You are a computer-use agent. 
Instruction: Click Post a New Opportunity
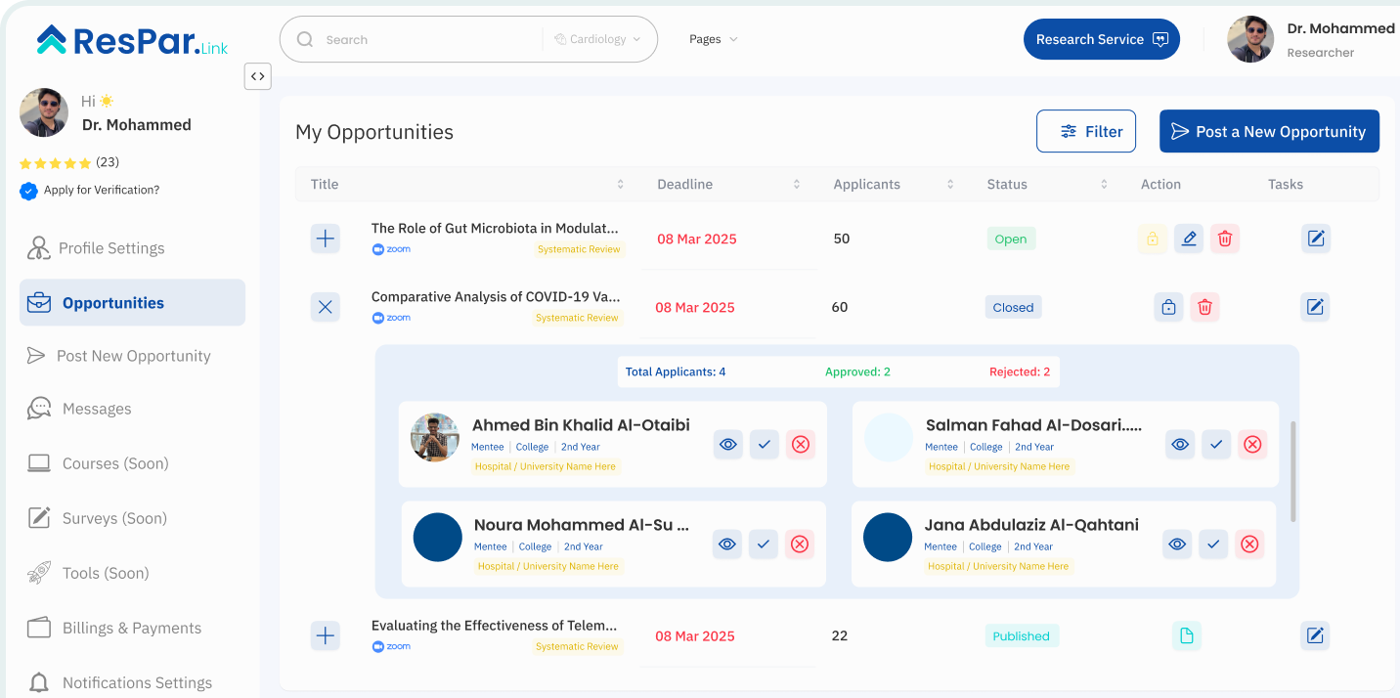tap(1269, 131)
